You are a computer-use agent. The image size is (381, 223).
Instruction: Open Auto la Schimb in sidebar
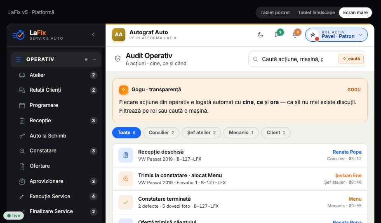[x=56, y=135]
